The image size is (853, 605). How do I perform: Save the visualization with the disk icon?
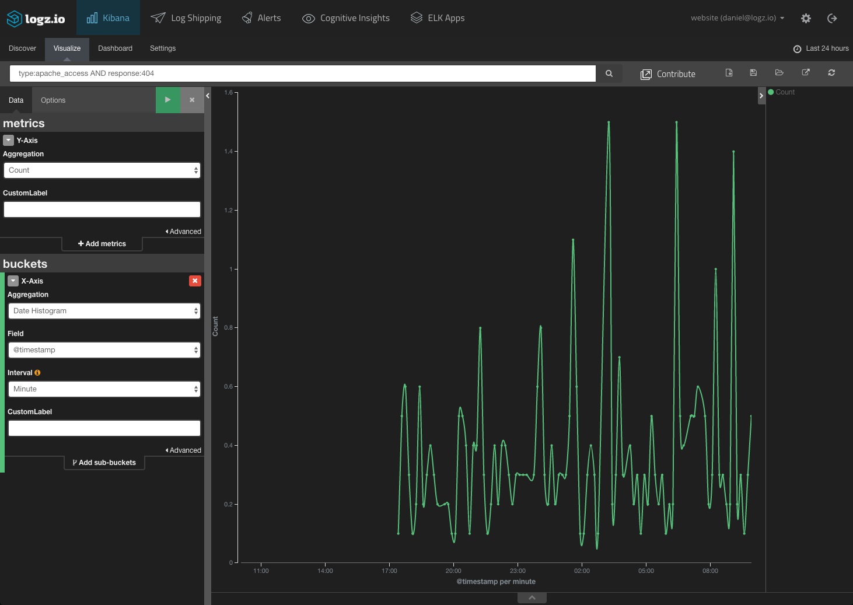coord(753,73)
